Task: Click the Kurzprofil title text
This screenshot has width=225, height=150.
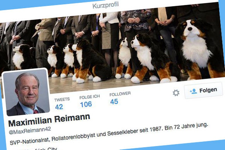Action: (106, 5)
